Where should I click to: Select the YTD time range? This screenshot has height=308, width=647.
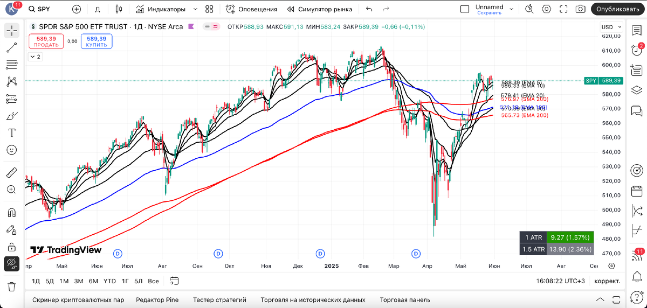pyautogui.click(x=109, y=281)
